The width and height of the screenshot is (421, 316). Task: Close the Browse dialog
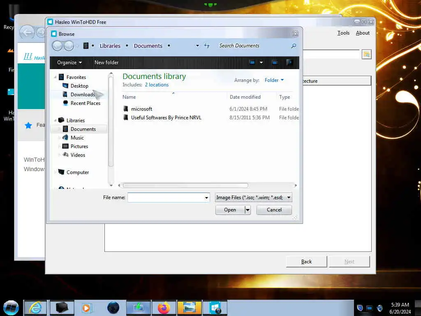[x=295, y=34]
